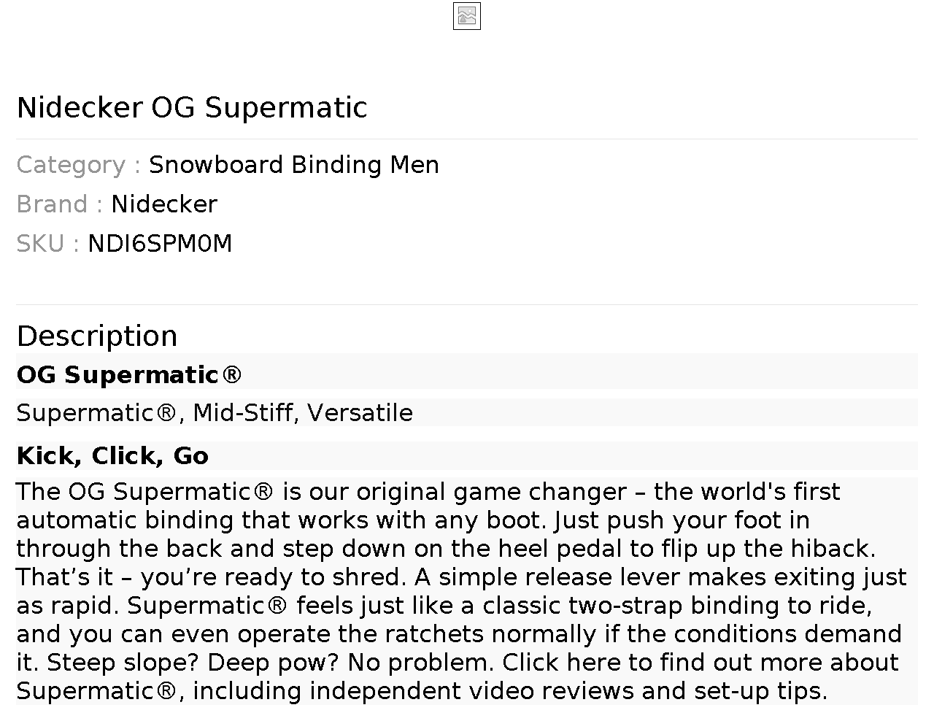The width and height of the screenshot is (934, 721).
Task: Click the Description section heading
Action: point(97,336)
